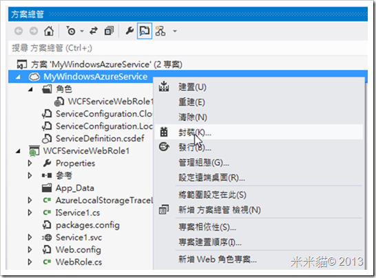The image size is (376, 278).
Task: Select ServiceConfiguration.Cloud file
Action: point(104,114)
